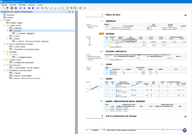Image resolution: width=192 pixels, height=134 pixels.
Task: Undock the navigator panel with float icon
Action: coord(69,12)
